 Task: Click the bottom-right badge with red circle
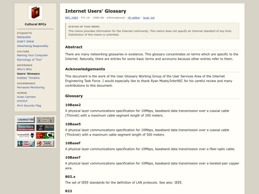point(45,143)
